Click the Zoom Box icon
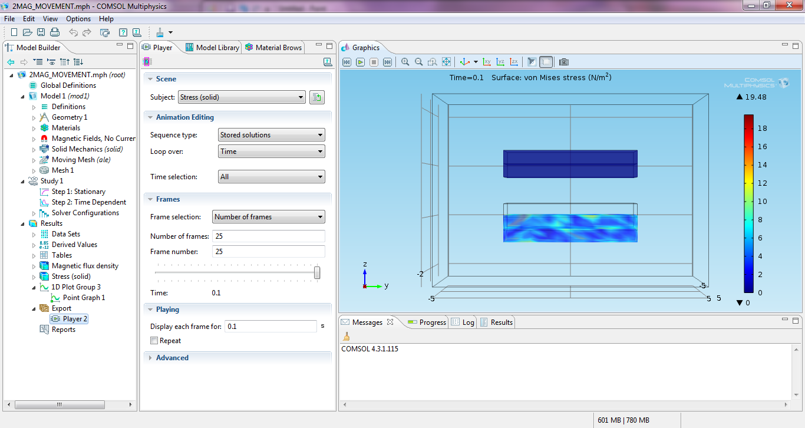Image resolution: width=805 pixels, height=428 pixels. click(433, 62)
